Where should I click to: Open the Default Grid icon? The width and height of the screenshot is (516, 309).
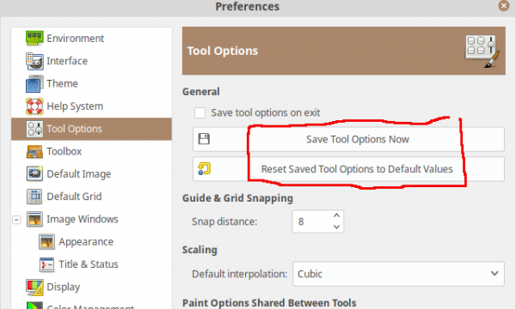[x=34, y=197]
